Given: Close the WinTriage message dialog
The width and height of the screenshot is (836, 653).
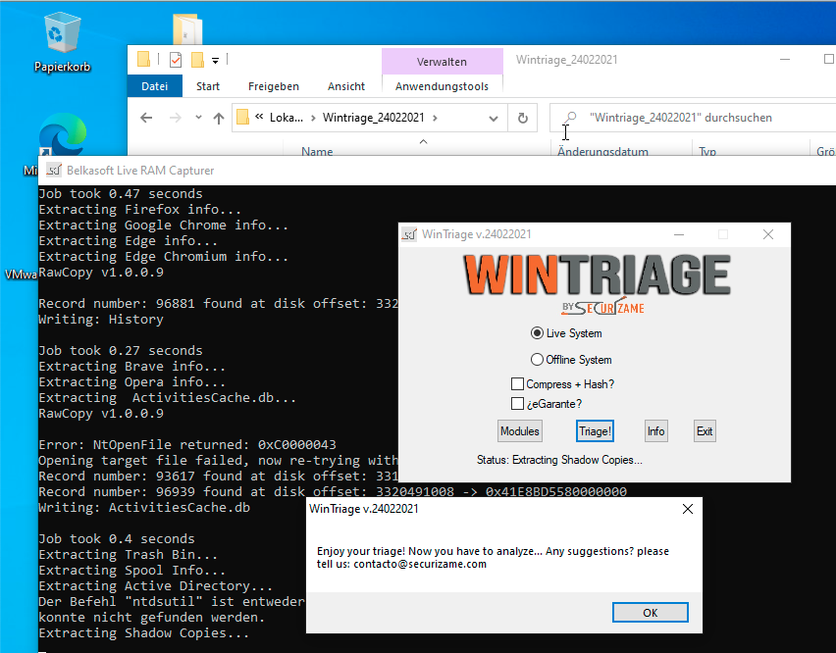Looking at the screenshot, I should pyautogui.click(x=688, y=509).
